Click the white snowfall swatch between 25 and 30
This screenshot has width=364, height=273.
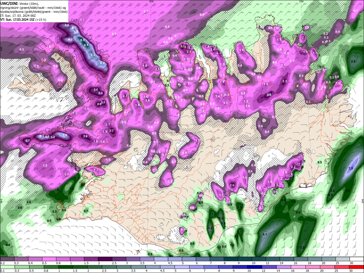tap(343, 259)
